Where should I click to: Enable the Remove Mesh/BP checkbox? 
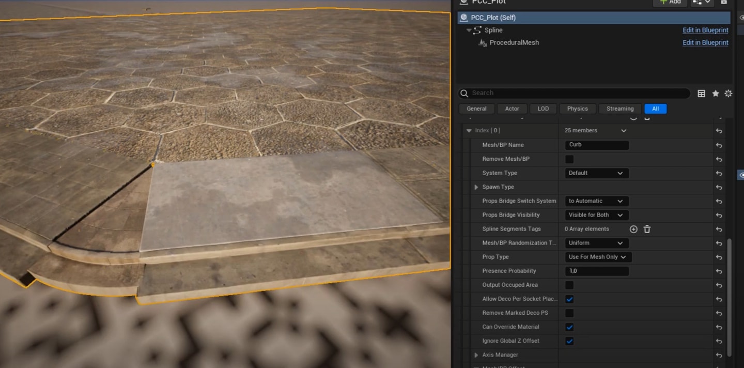569,159
